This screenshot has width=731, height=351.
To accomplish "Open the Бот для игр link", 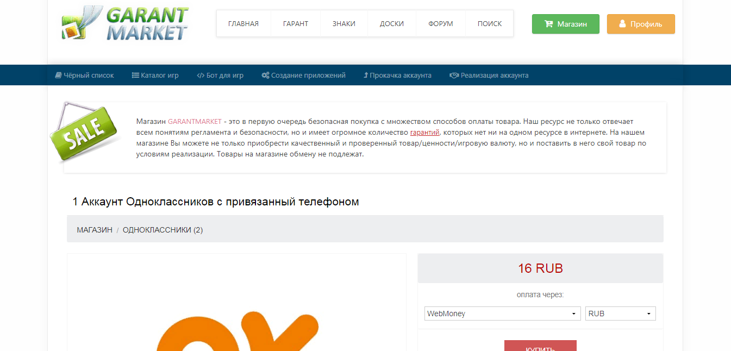I will 220,76.
